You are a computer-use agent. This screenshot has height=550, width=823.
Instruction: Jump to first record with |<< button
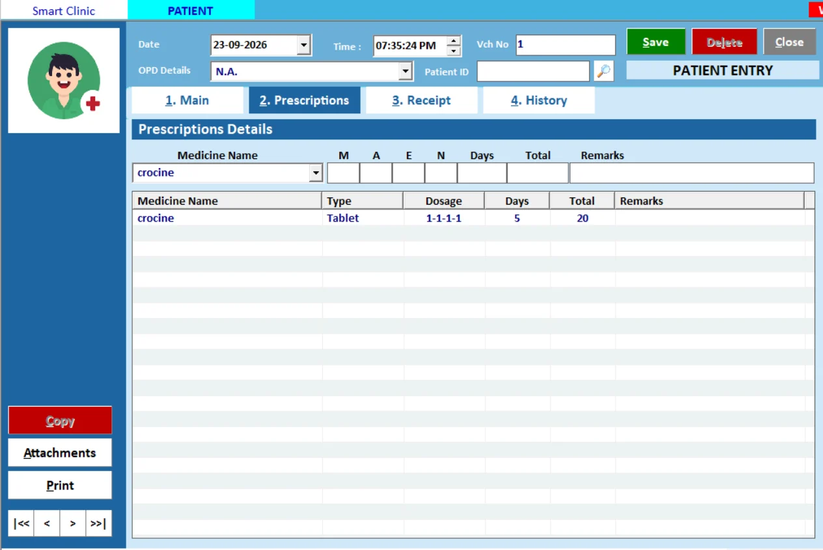point(21,523)
